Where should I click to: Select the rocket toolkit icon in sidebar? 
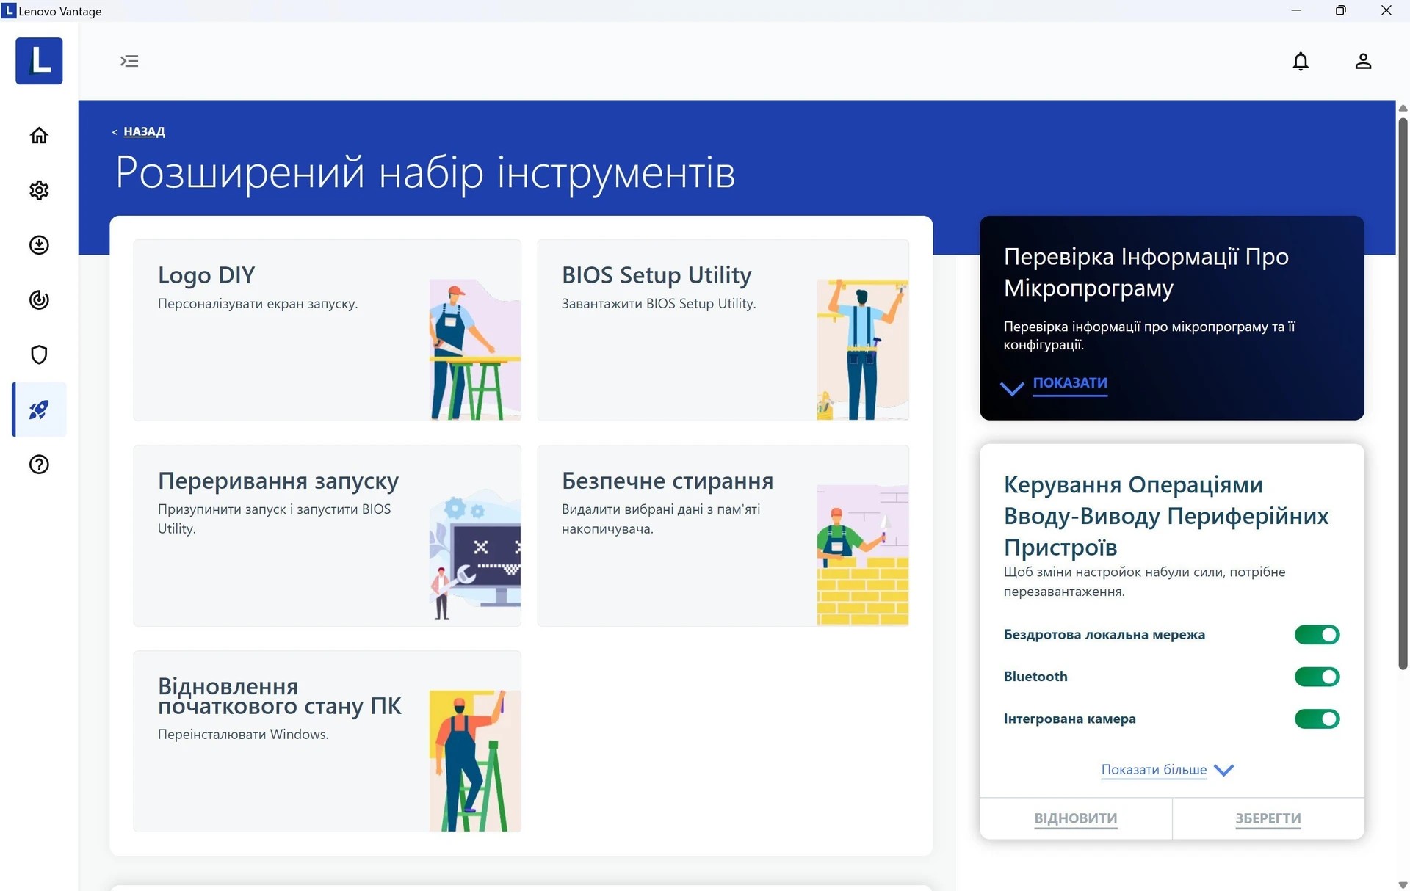39,410
